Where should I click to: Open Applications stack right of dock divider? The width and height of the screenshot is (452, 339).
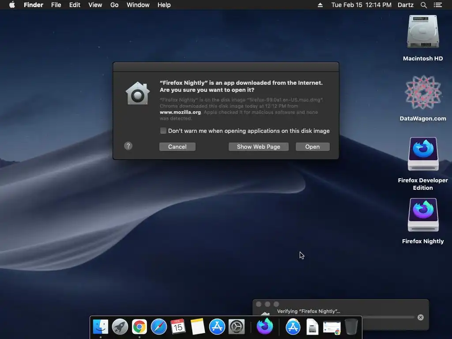coord(293,327)
